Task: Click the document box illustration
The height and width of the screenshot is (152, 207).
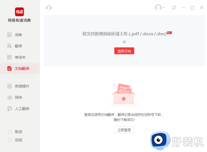Action: coord(124,95)
